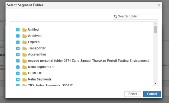Expand the Transporter folder node

[18, 48]
